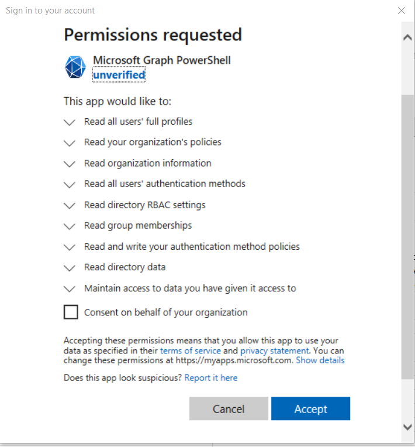Open the unverified publisher link
This screenshot has width=415, height=447.
[119, 75]
